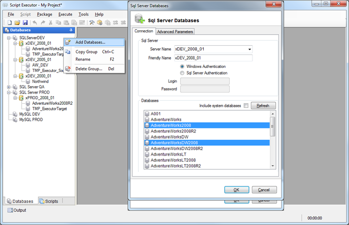Viewport: 349px width, 225px height.
Task: Click the Save floppy disk icon
Action: click(x=25, y=23)
